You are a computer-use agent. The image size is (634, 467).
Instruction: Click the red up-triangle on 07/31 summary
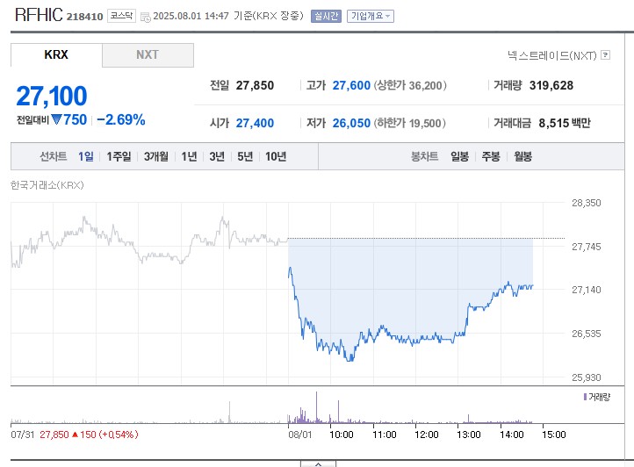(76, 434)
